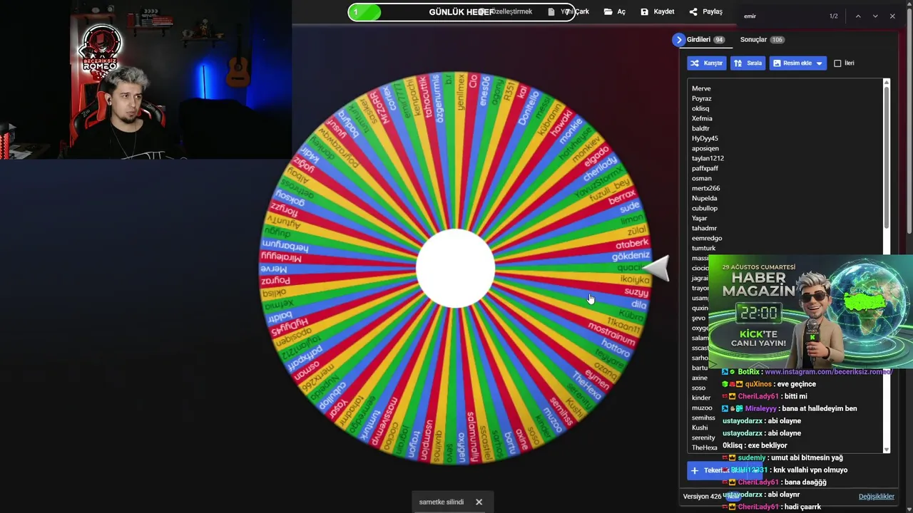Screen dimensions: 913x513
Task: Sort entries with the Sırala button
Action: [748, 63]
